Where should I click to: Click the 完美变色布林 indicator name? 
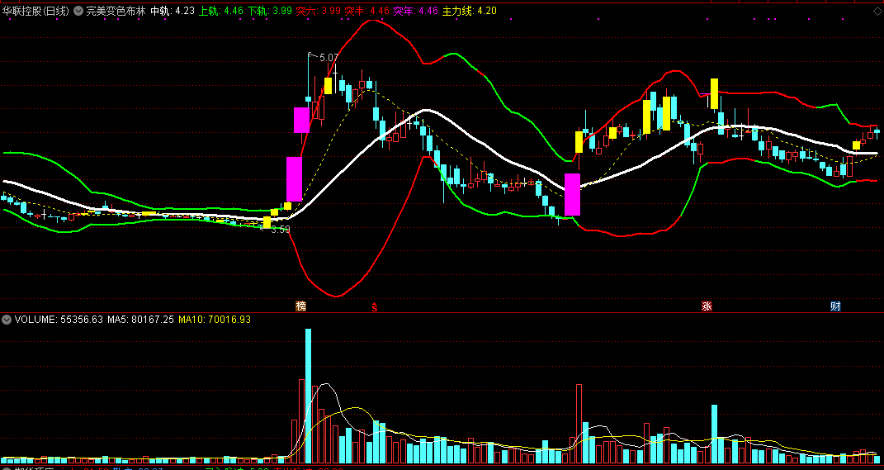pyautogui.click(x=115, y=11)
